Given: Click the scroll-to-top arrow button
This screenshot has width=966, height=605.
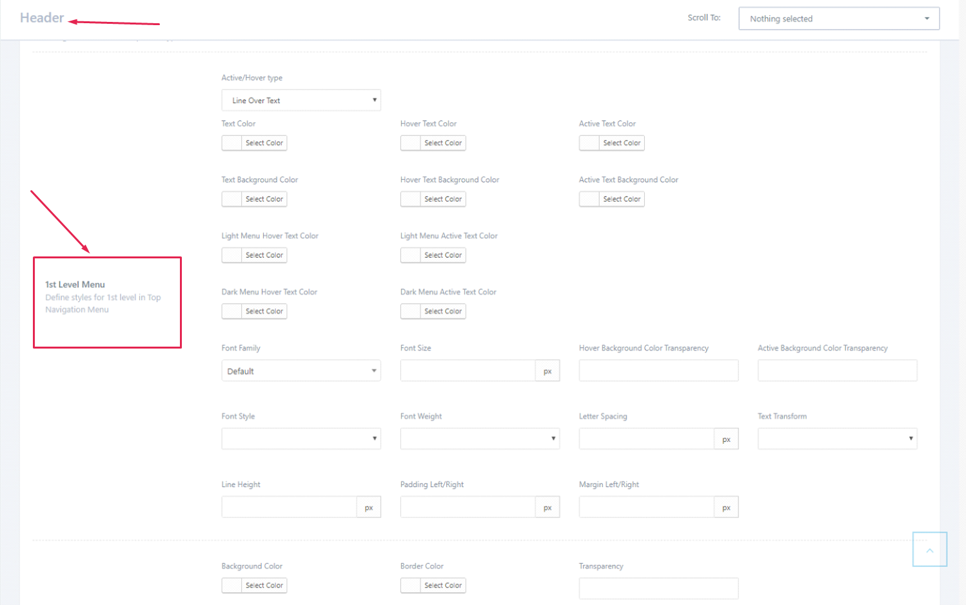Looking at the screenshot, I should click(x=929, y=550).
